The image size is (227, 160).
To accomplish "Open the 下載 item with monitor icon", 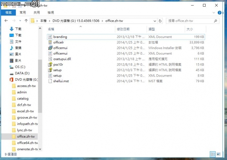I will point(15,35).
